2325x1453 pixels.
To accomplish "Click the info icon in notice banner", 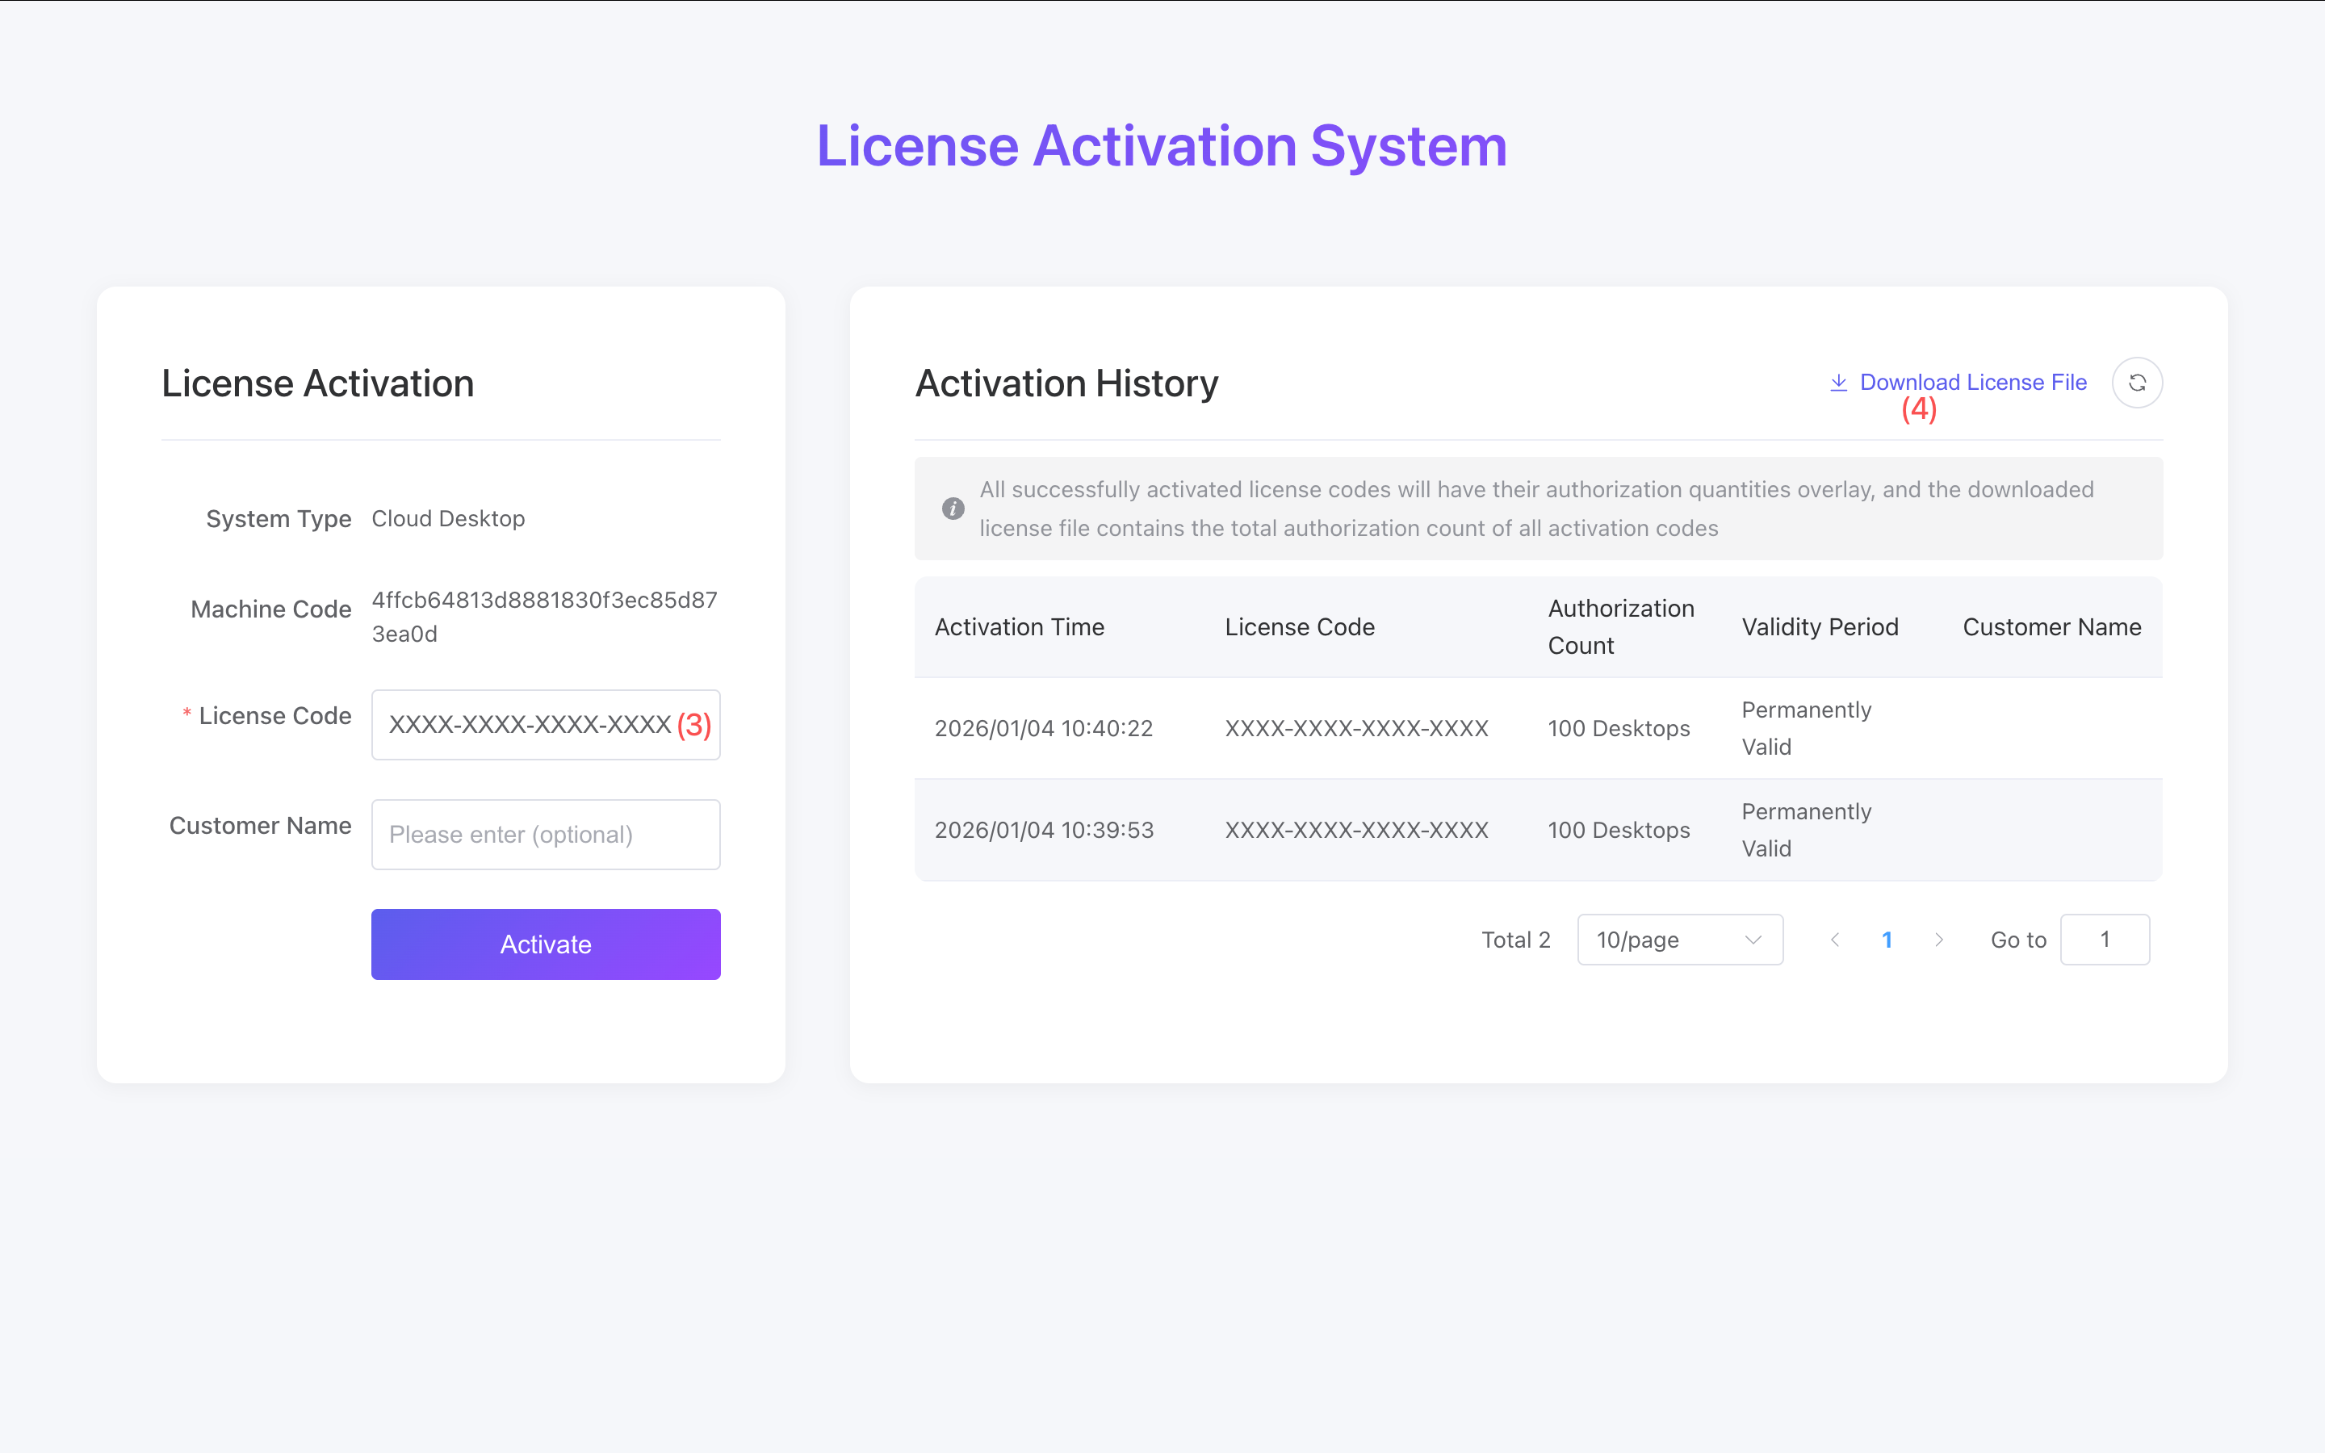I will (x=952, y=509).
